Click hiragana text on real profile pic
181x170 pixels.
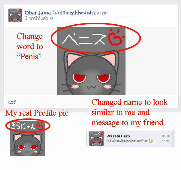pos(22,126)
